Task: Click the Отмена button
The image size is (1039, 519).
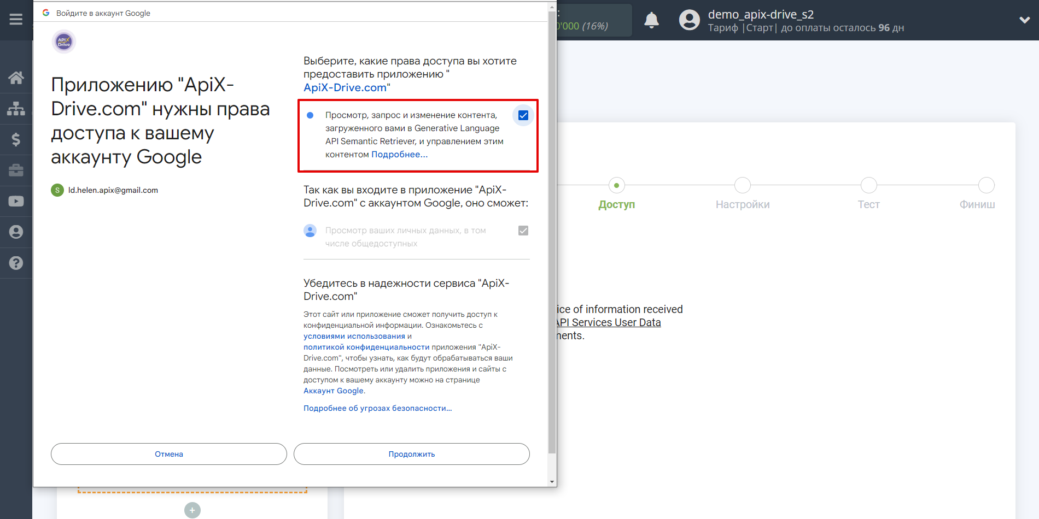Action: [169, 454]
